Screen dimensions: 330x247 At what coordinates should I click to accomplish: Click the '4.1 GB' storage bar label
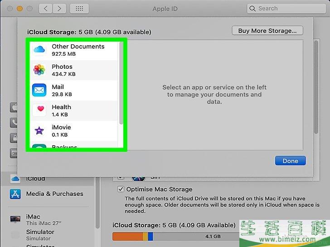click(x=213, y=236)
